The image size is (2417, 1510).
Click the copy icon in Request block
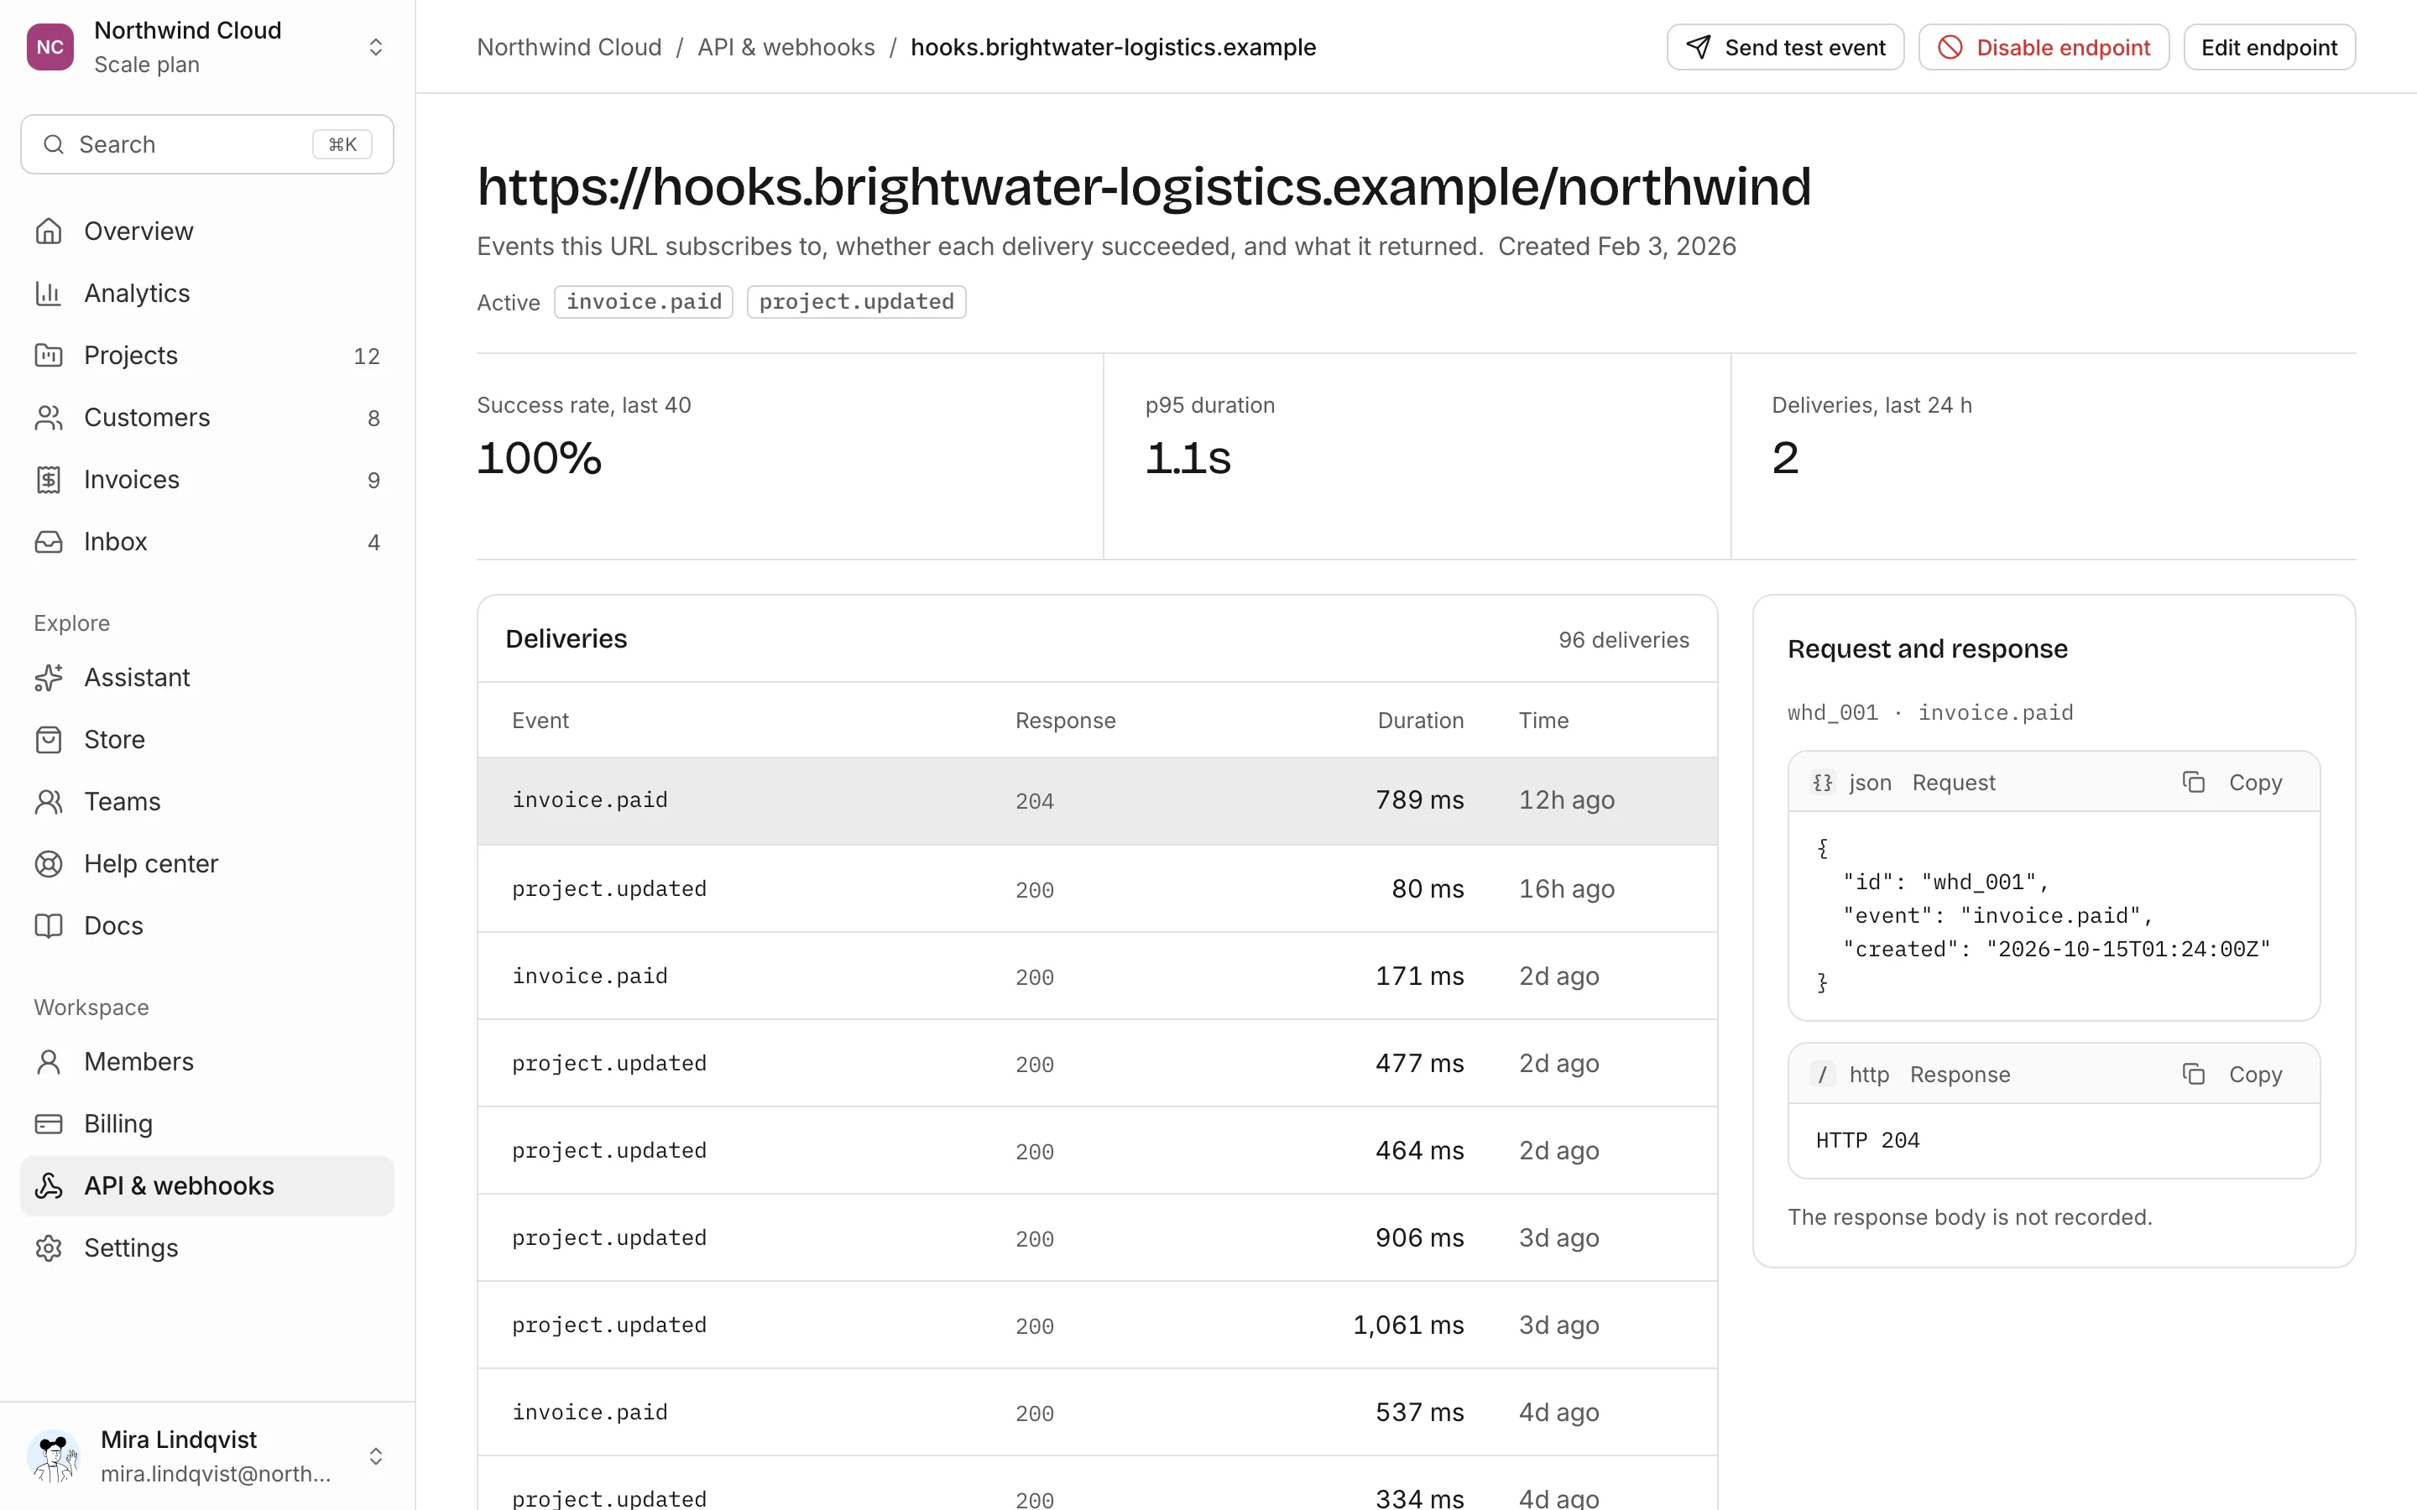tap(2193, 782)
